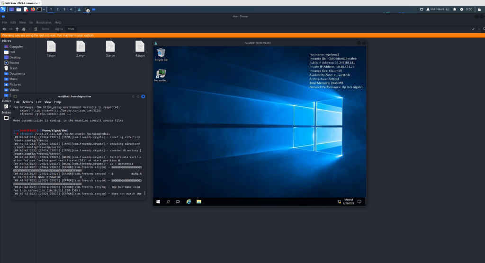Open Thunar Bookmarks menu
The image size is (485, 263).
[44, 23]
